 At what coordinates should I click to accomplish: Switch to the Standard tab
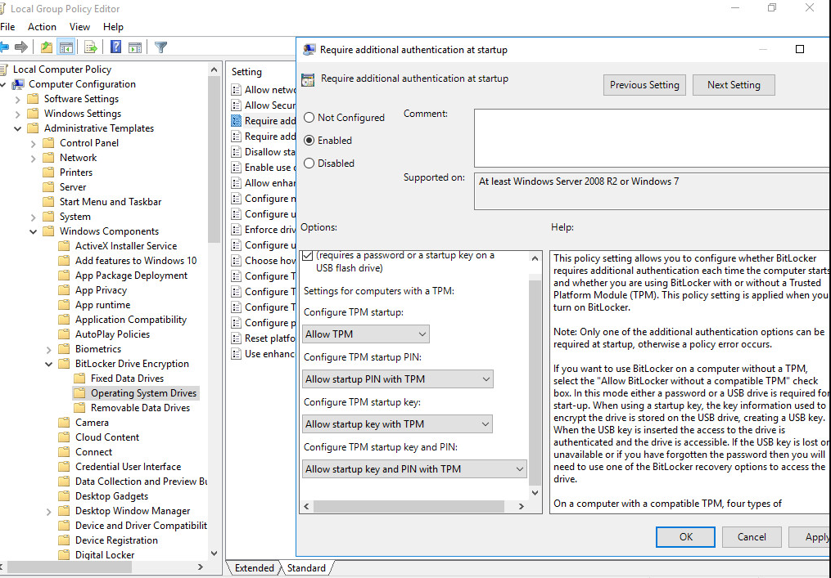point(306,568)
